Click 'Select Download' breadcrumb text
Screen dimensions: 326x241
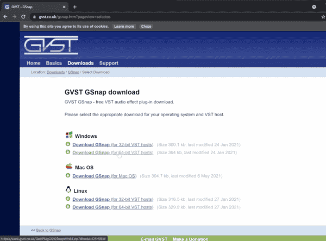96,72
